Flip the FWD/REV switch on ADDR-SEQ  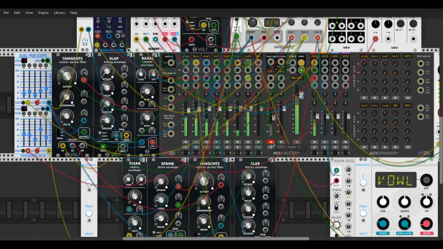336,207
